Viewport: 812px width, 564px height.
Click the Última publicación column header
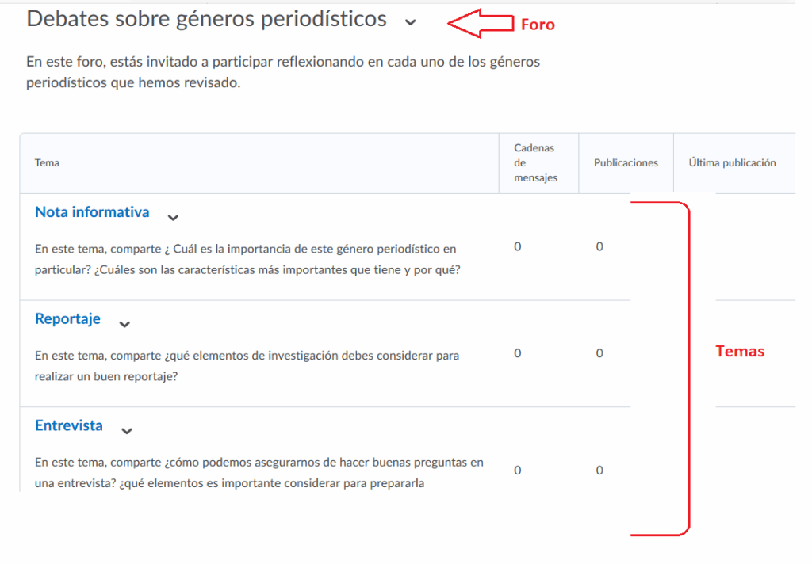[x=732, y=163]
